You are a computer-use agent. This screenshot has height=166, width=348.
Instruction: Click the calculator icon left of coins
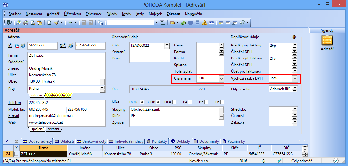198,22
